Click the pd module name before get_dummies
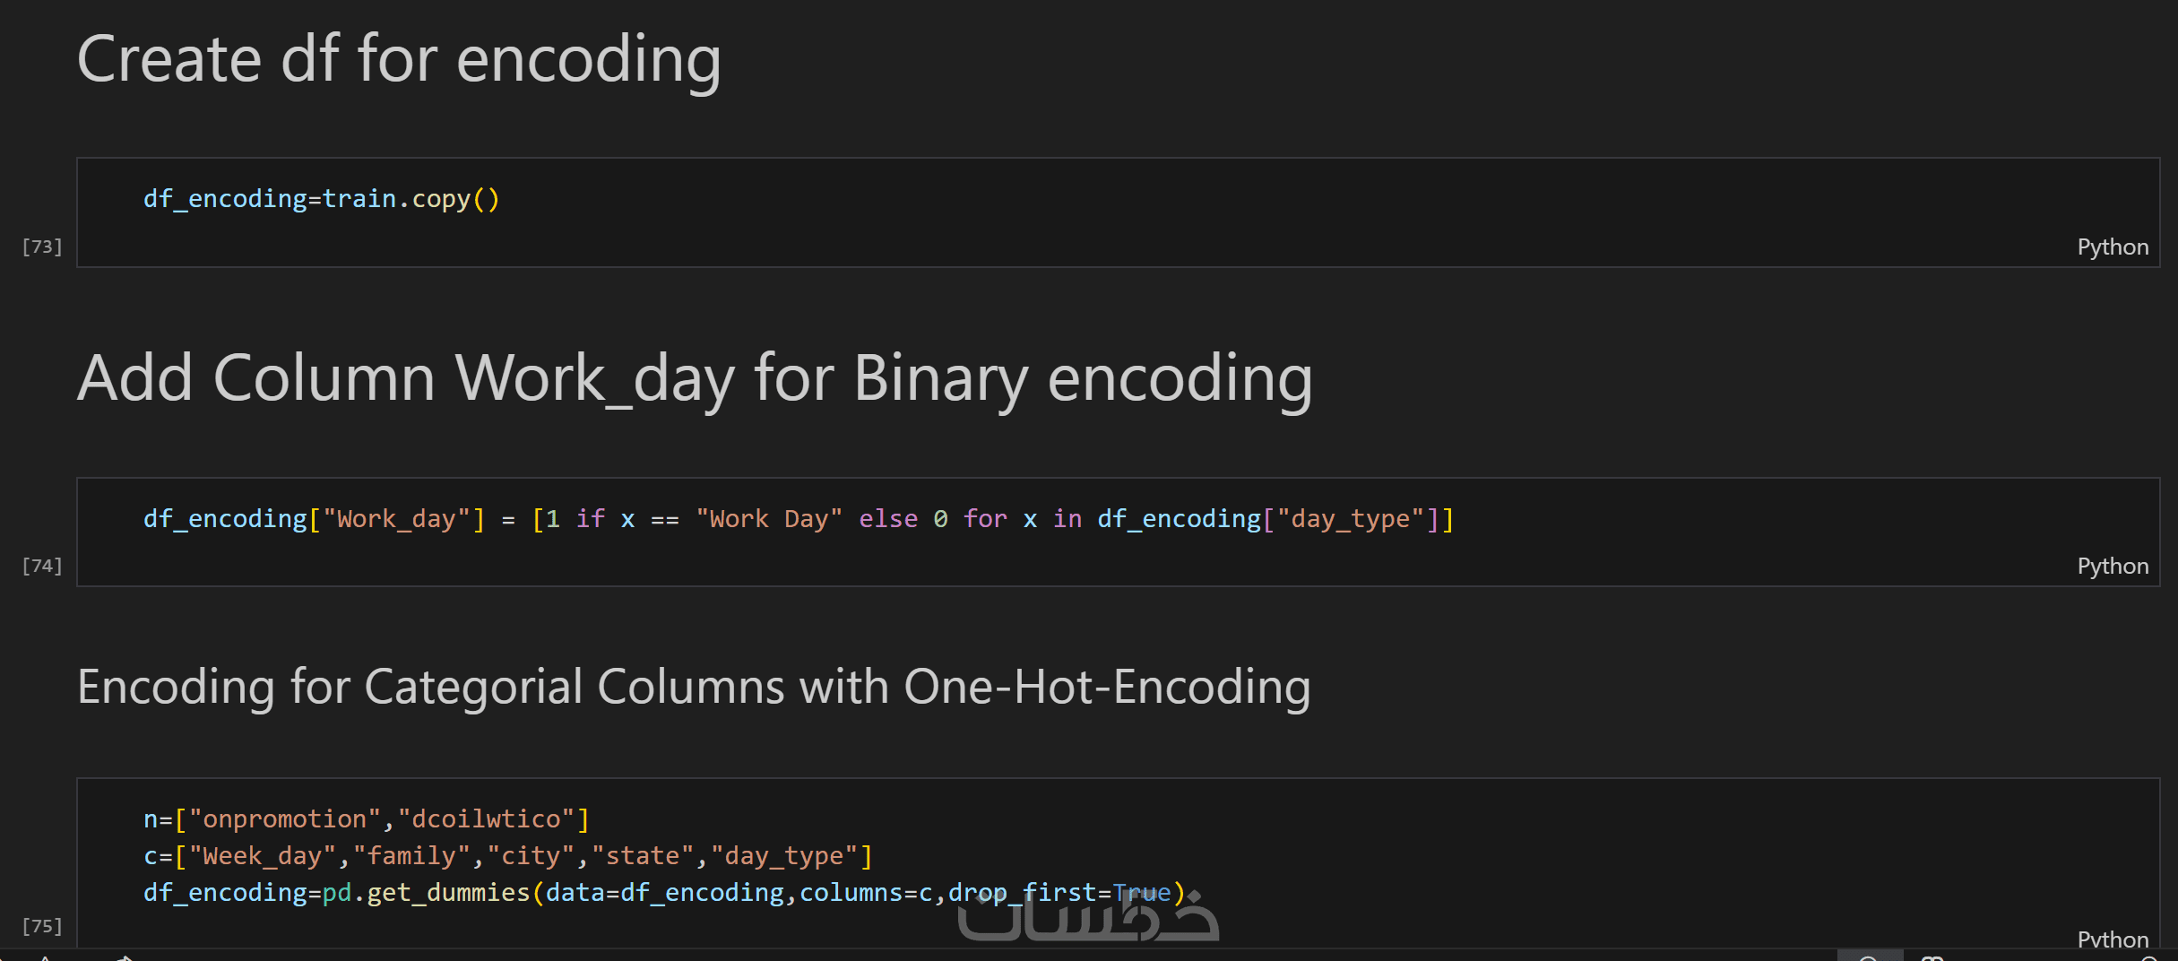The image size is (2178, 961). pyautogui.click(x=337, y=893)
